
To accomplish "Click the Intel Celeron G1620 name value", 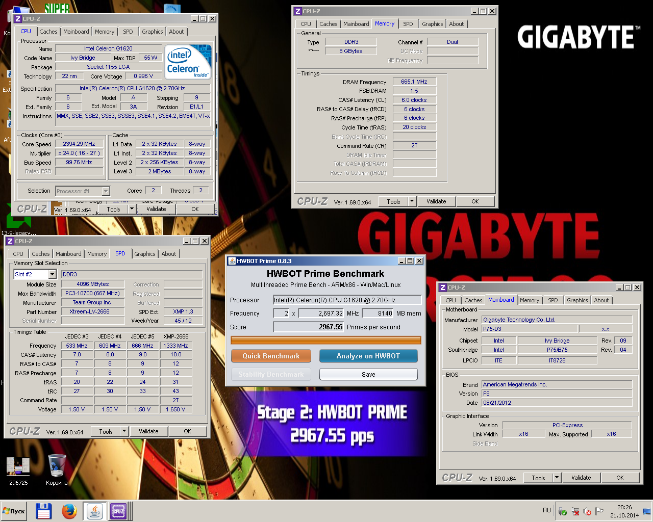I will tap(108, 48).
